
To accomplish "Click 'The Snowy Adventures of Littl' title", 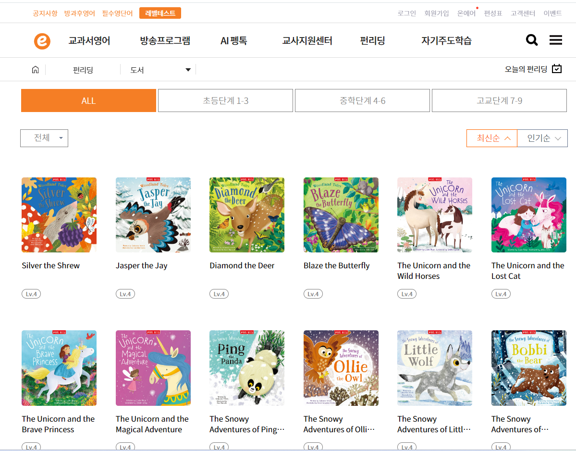I will [434, 424].
